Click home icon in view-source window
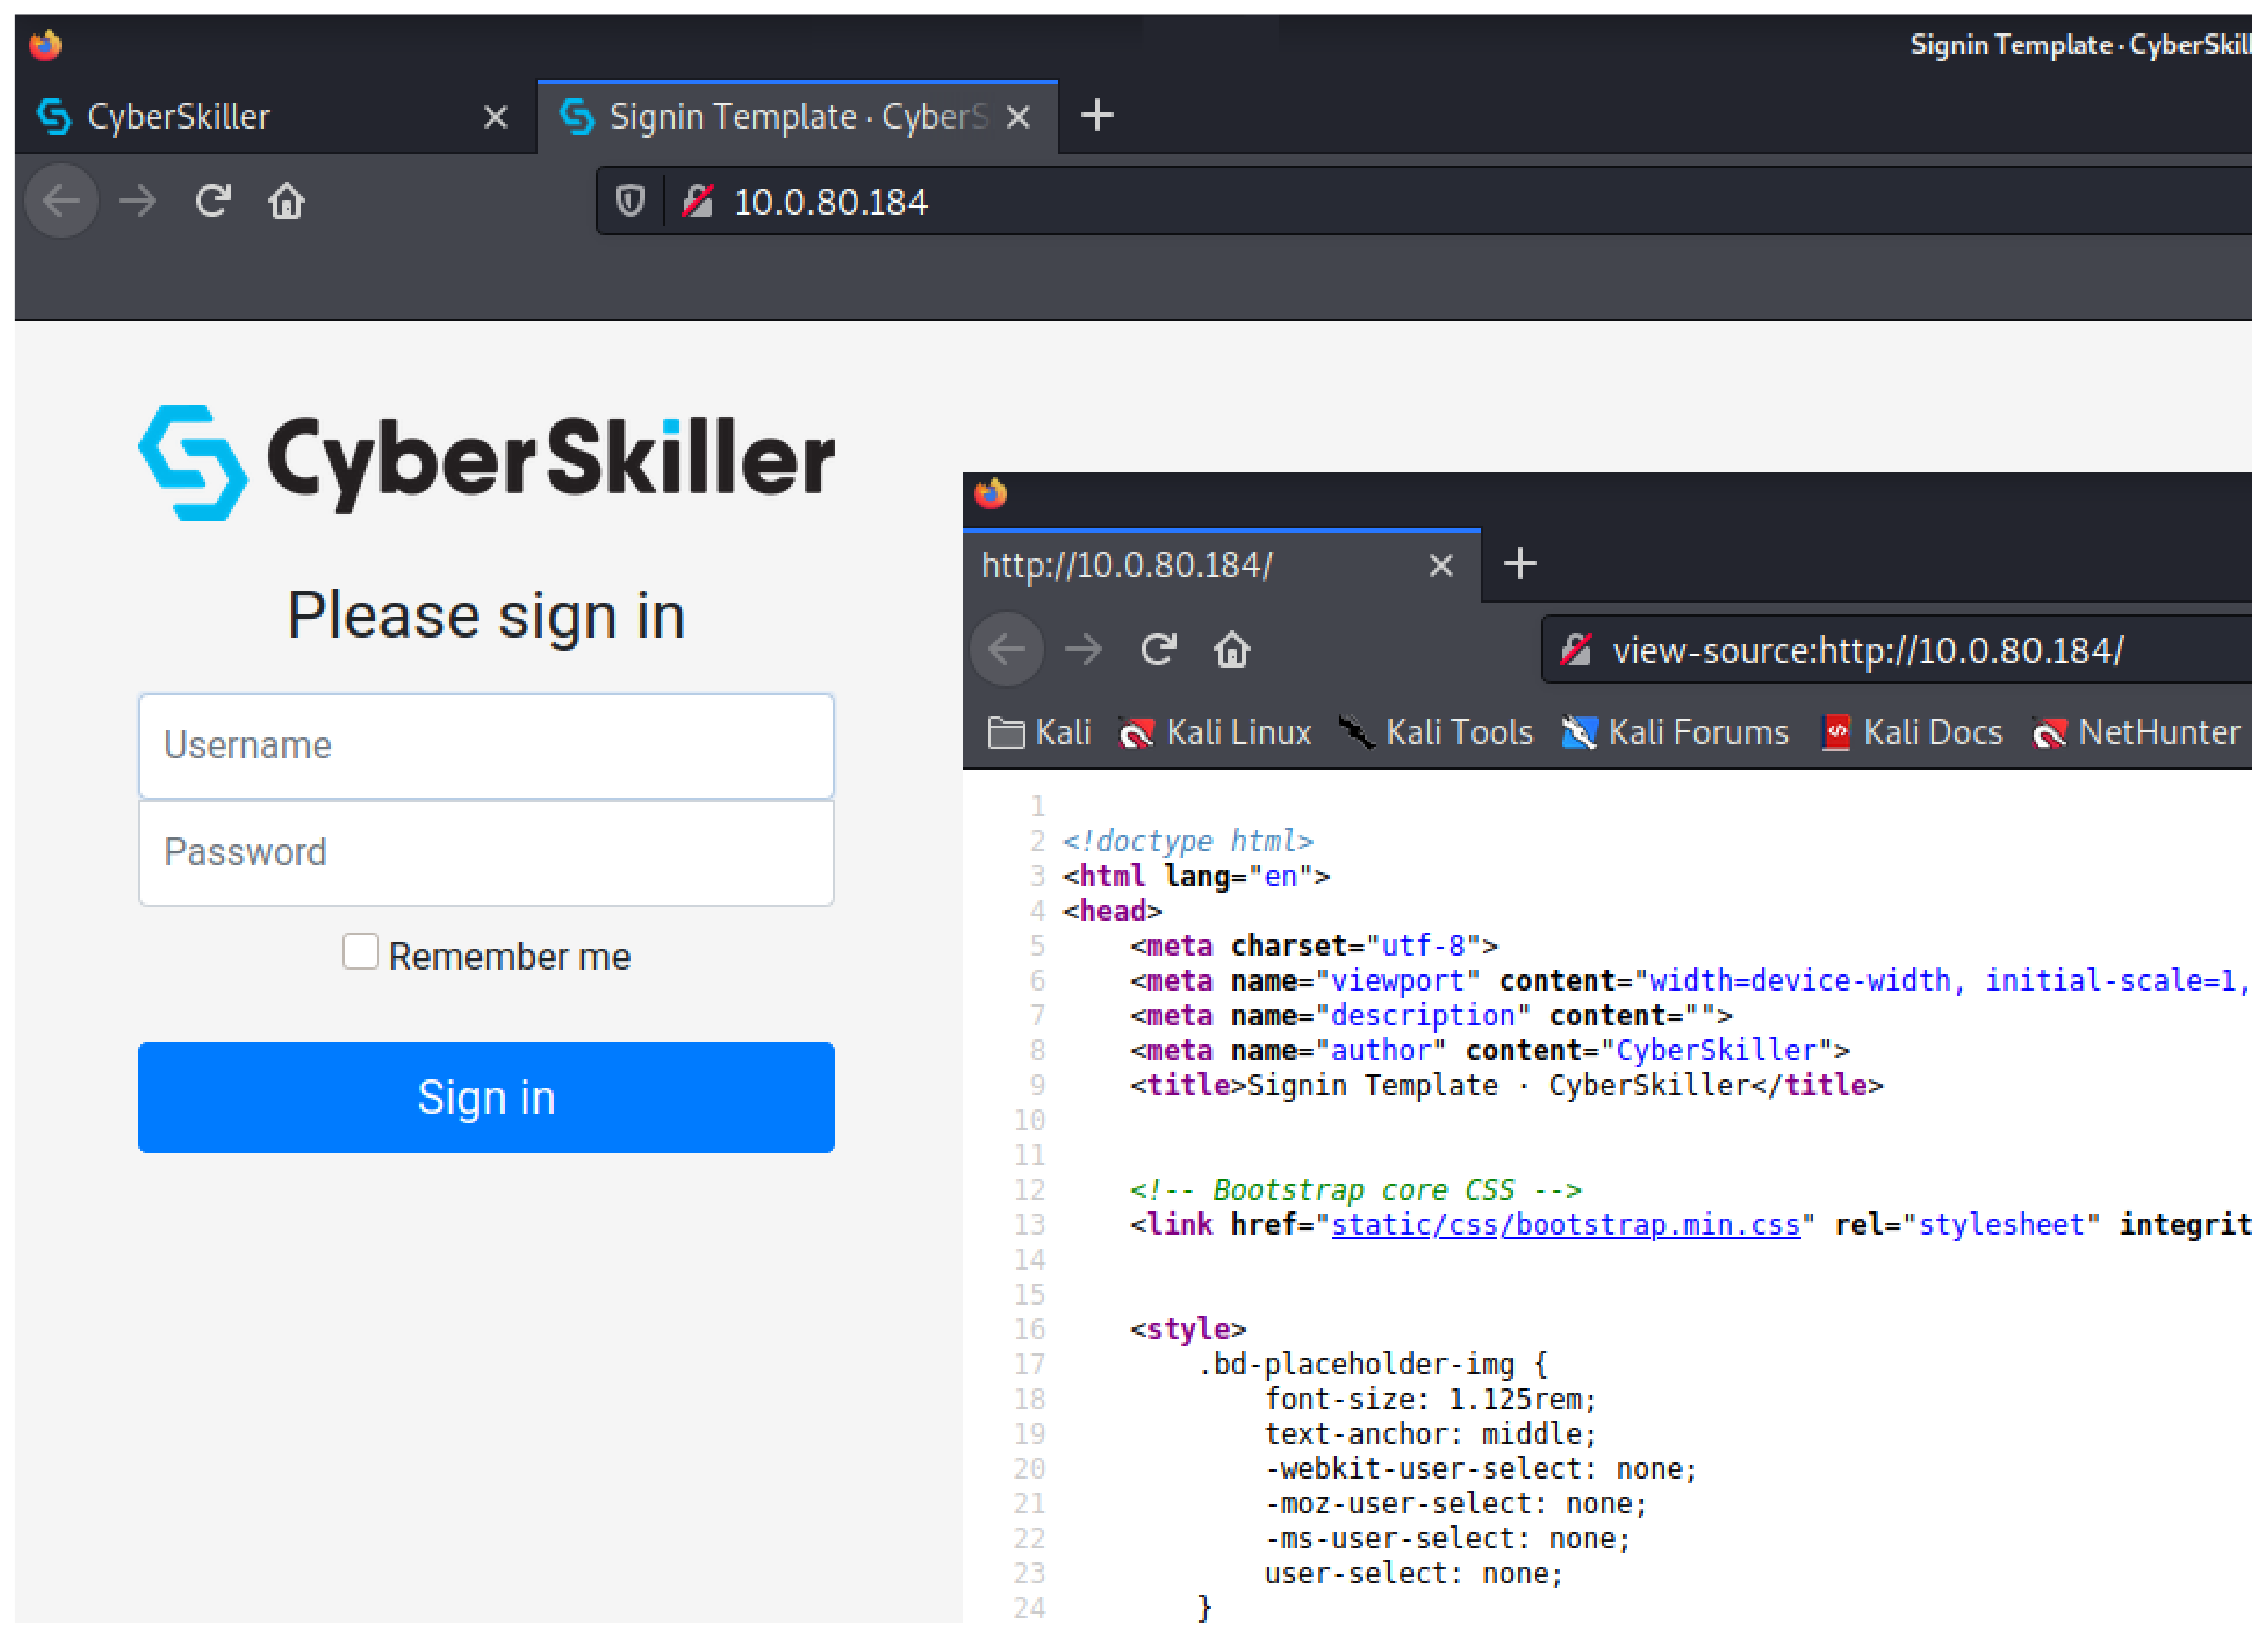 coord(1232,650)
